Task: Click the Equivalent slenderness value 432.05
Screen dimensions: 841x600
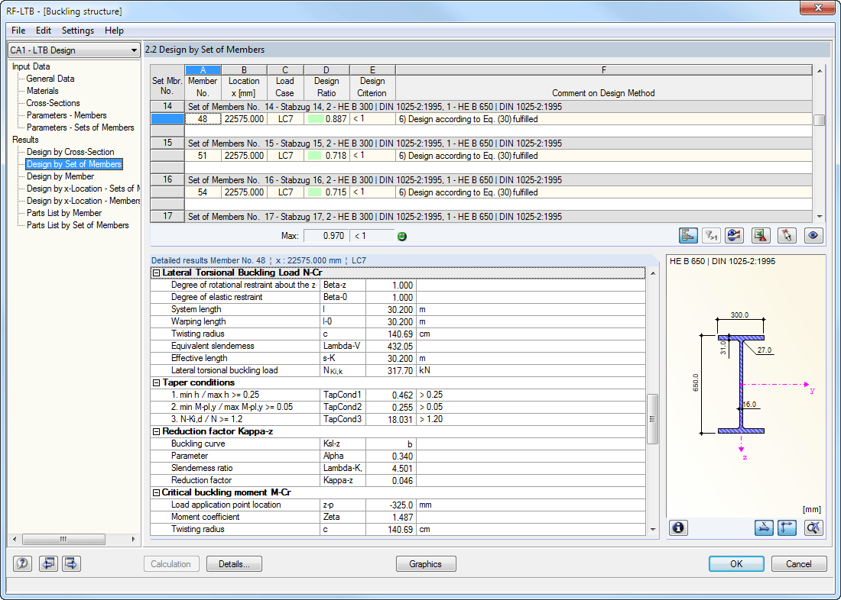Action: click(x=391, y=346)
